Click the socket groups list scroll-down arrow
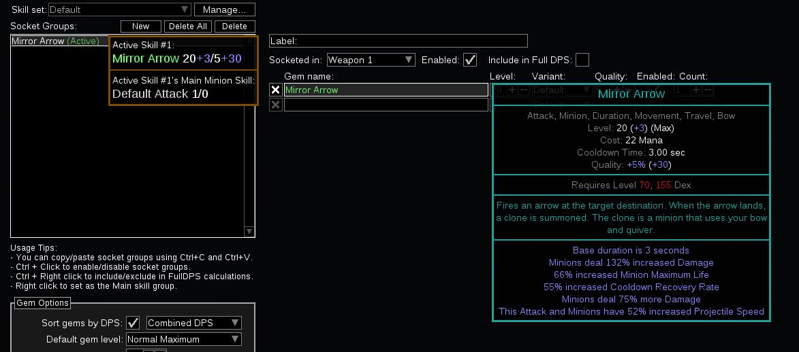The image size is (799, 352). [249, 232]
